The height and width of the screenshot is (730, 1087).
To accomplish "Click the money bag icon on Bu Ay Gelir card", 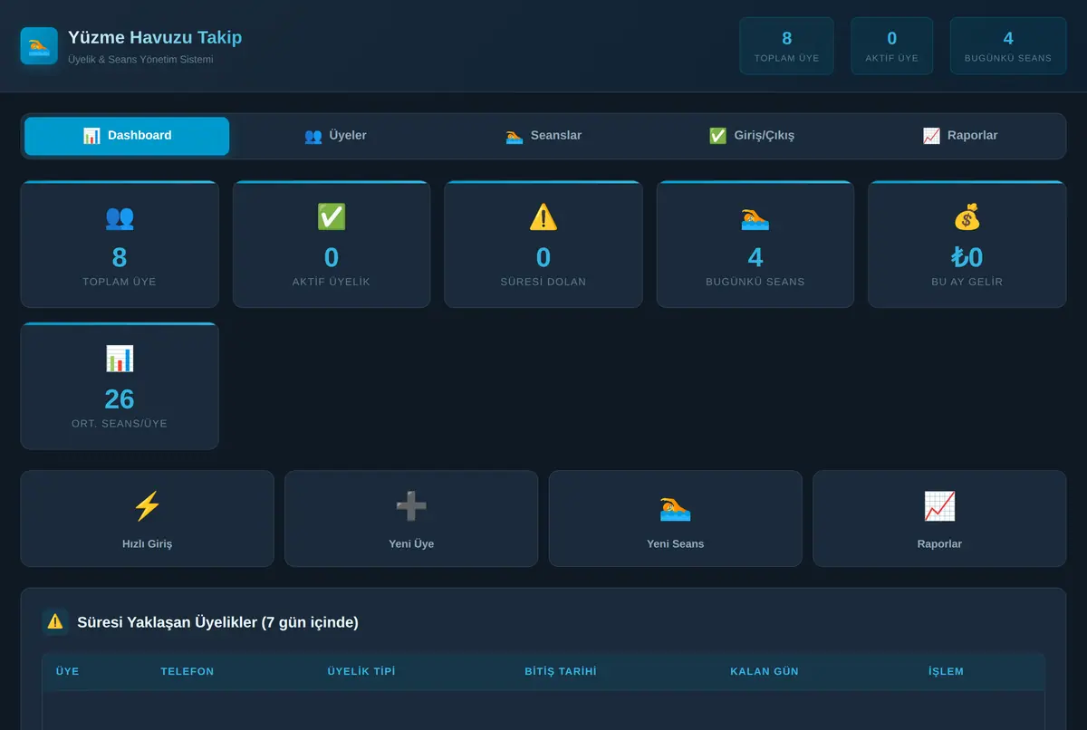I will [967, 217].
